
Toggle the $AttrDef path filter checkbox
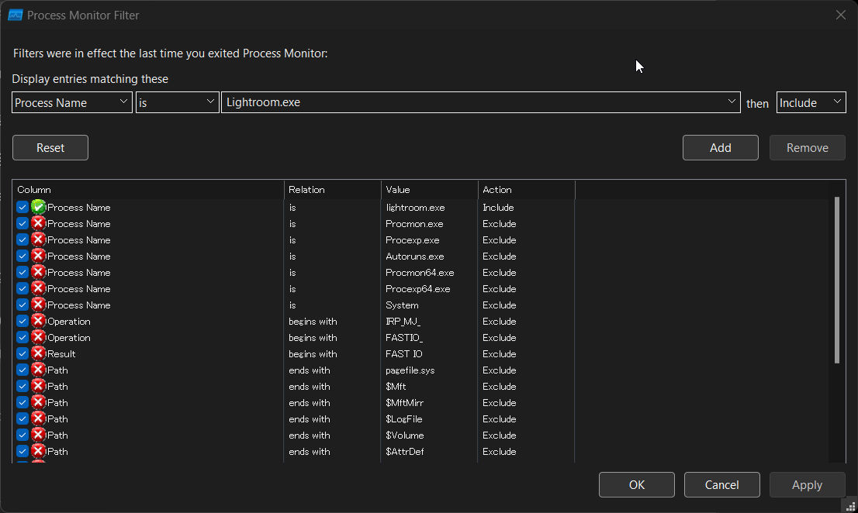[x=22, y=451]
